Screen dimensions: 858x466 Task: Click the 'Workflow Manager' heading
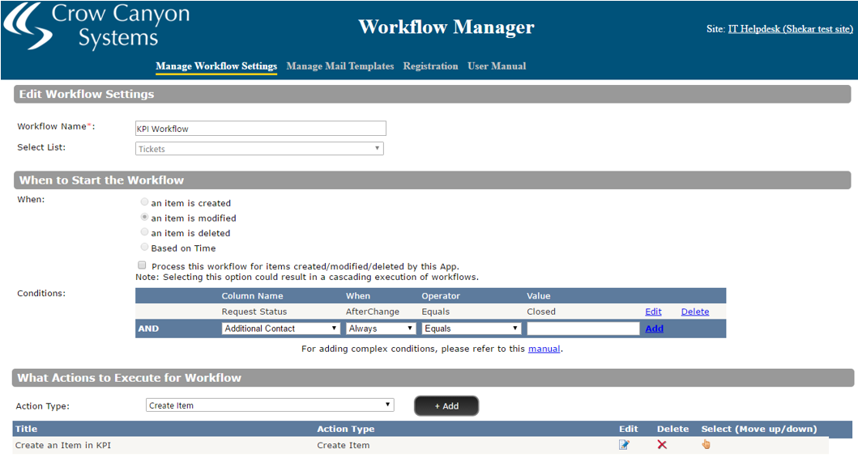[x=446, y=27]
